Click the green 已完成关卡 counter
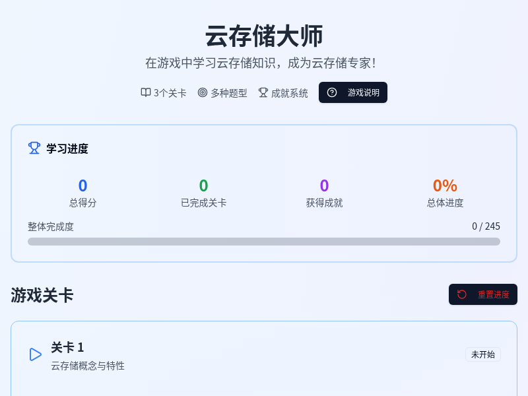This screenshot has width=528, height=396. (x=205, y=185)
